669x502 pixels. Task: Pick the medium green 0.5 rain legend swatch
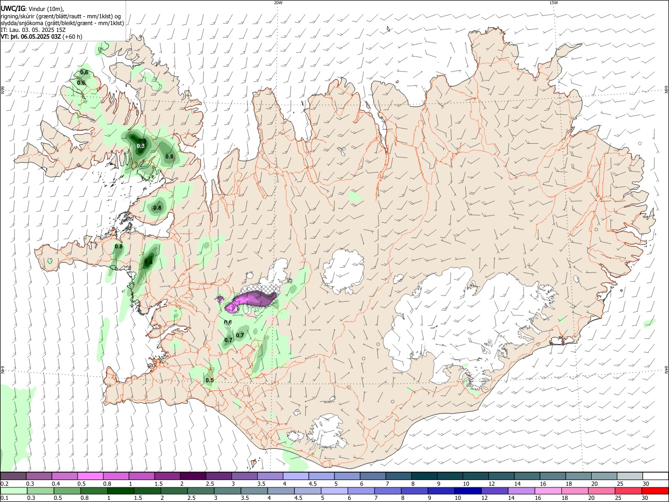coord(67,490)
